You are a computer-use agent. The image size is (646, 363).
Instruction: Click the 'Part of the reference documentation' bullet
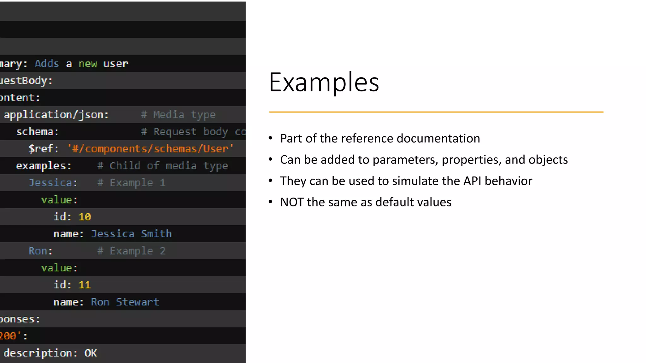pos(380,139)
